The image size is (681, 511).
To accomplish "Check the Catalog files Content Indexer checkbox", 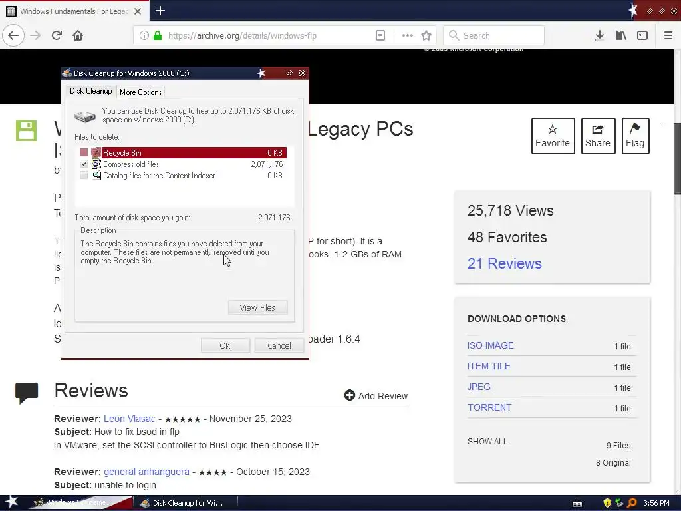I will [84, 175].
